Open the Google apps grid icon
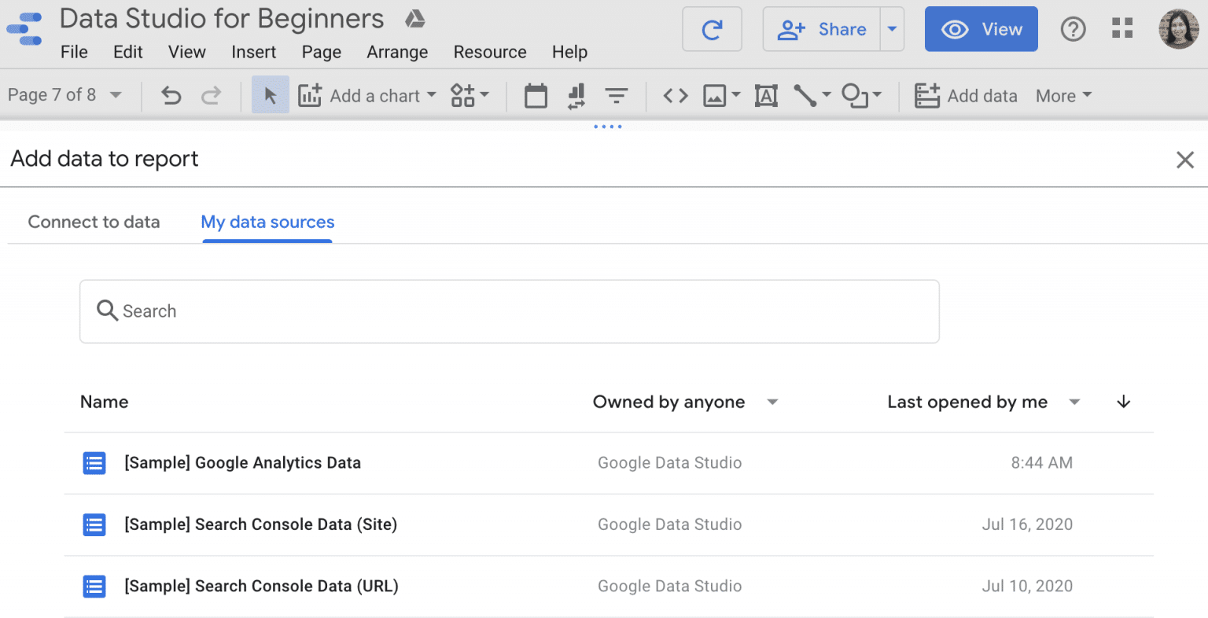The image size is (1208, 618). tap(1122, 28)
